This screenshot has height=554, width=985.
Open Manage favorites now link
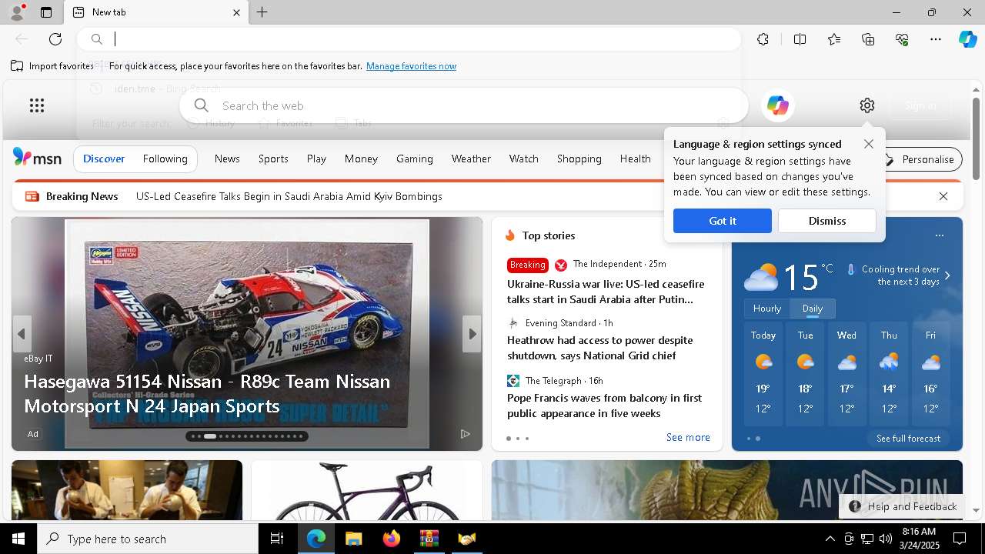pyautogui.click(x=411, y=66)
